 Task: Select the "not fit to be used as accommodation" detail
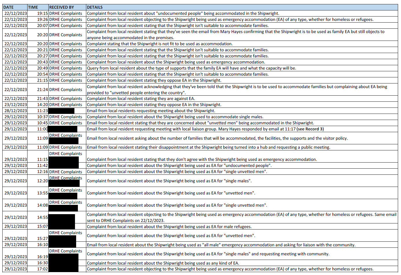[x=242, y=44]
